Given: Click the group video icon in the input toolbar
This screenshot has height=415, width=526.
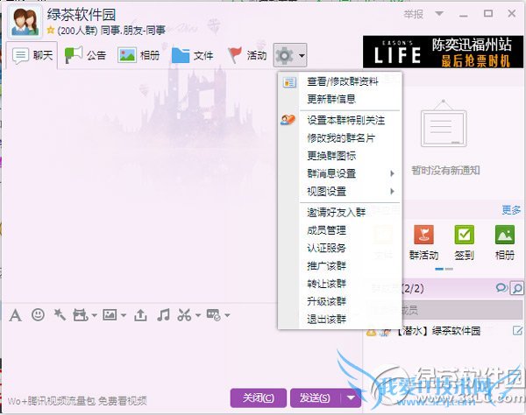Looking at the screenshot, I should 81,315.
